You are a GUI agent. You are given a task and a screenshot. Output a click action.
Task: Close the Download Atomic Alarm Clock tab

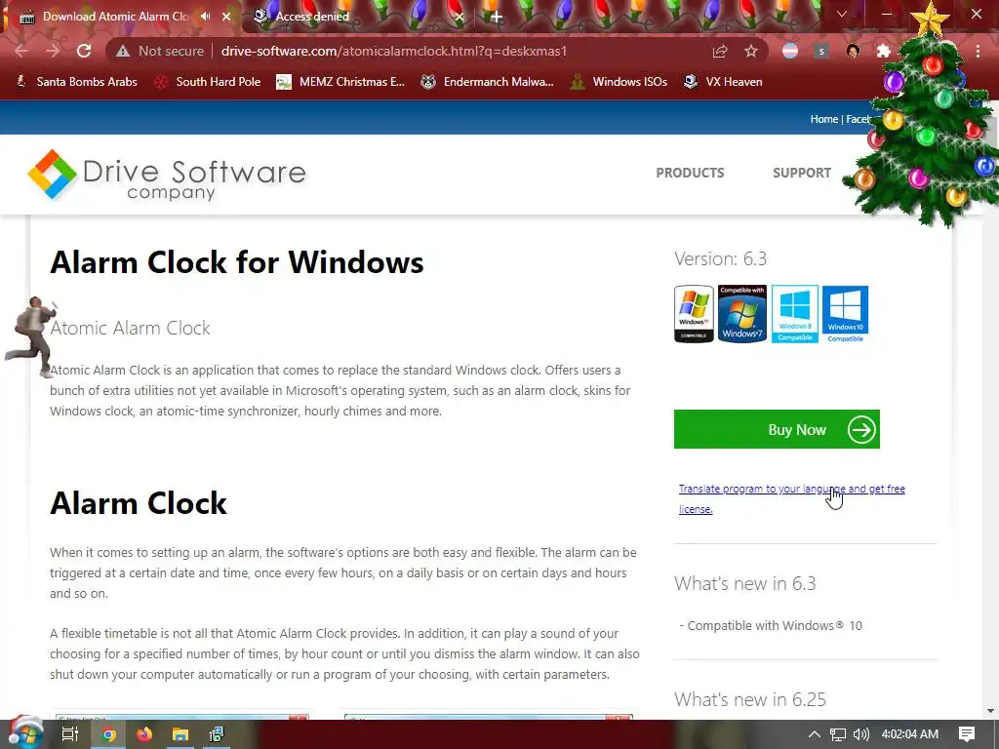click(x=226, y=17)
